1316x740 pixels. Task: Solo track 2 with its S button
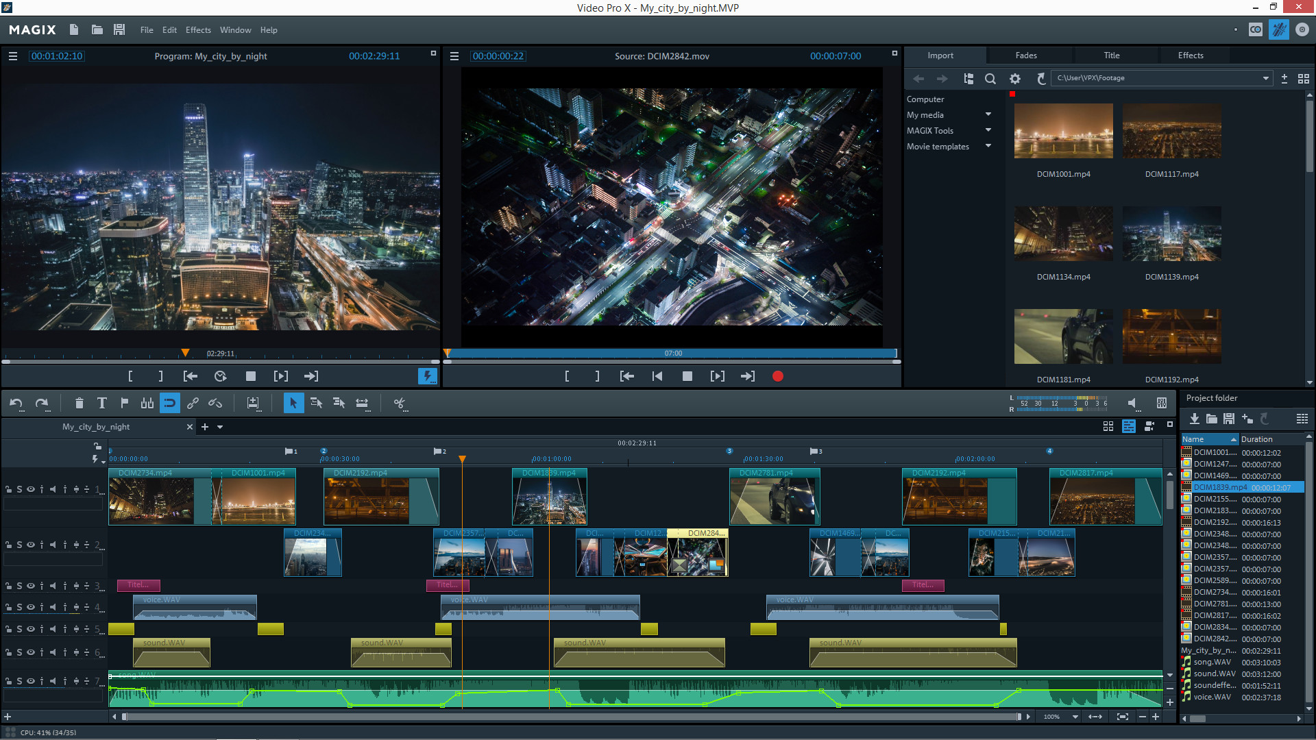20,545
